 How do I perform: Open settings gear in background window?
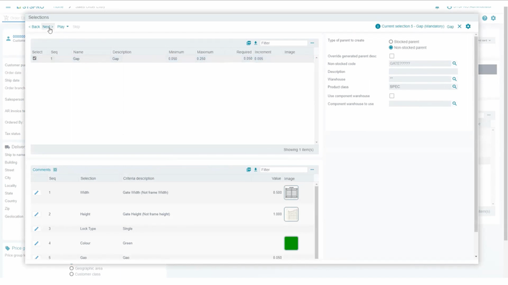pyautogui.click(x=493, y=18)
